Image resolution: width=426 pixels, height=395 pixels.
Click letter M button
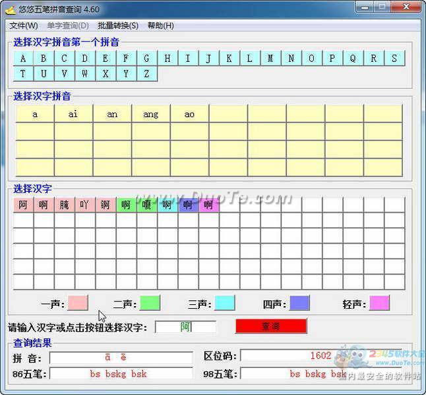pos(271,58)
